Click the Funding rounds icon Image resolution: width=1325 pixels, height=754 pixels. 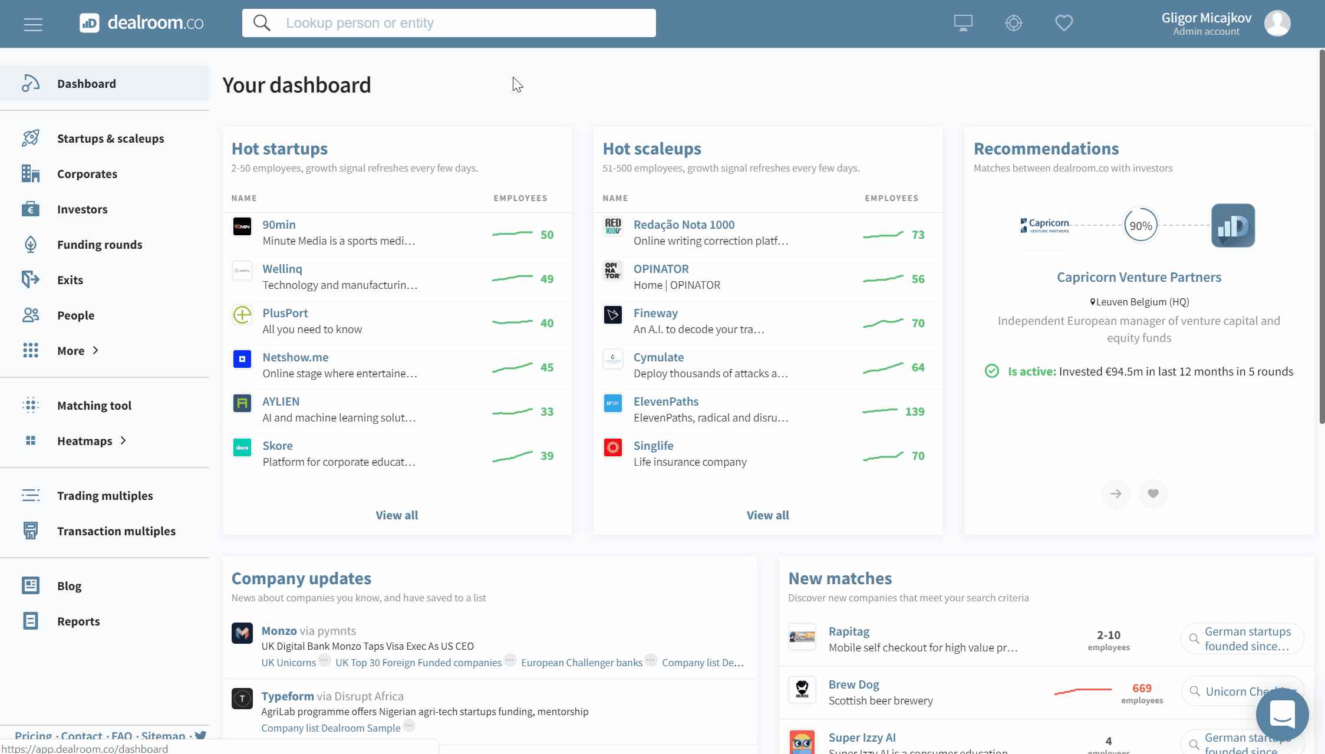click(31, 244)
